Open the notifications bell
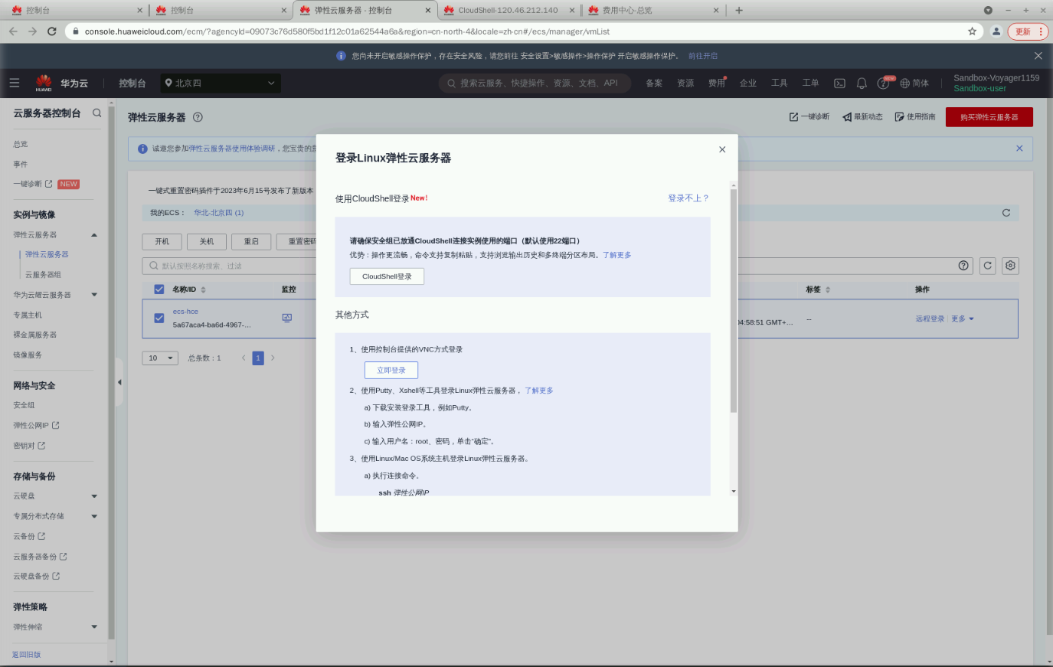1053x667 pixels. (x=862, y=83)
